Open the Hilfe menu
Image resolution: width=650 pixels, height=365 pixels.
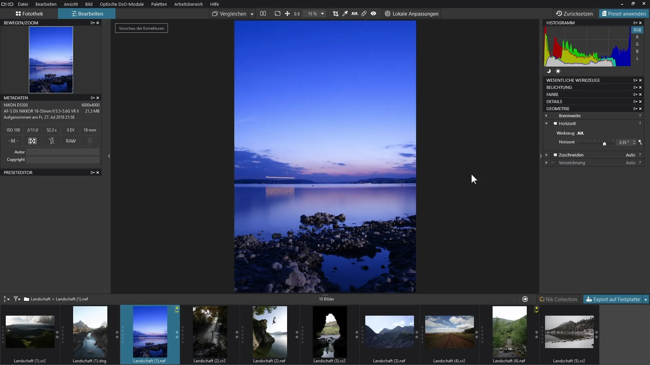tap(214, 4)
